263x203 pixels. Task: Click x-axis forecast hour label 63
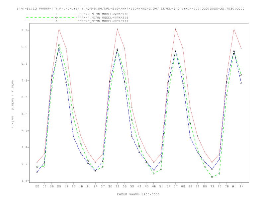coord(190,186)
